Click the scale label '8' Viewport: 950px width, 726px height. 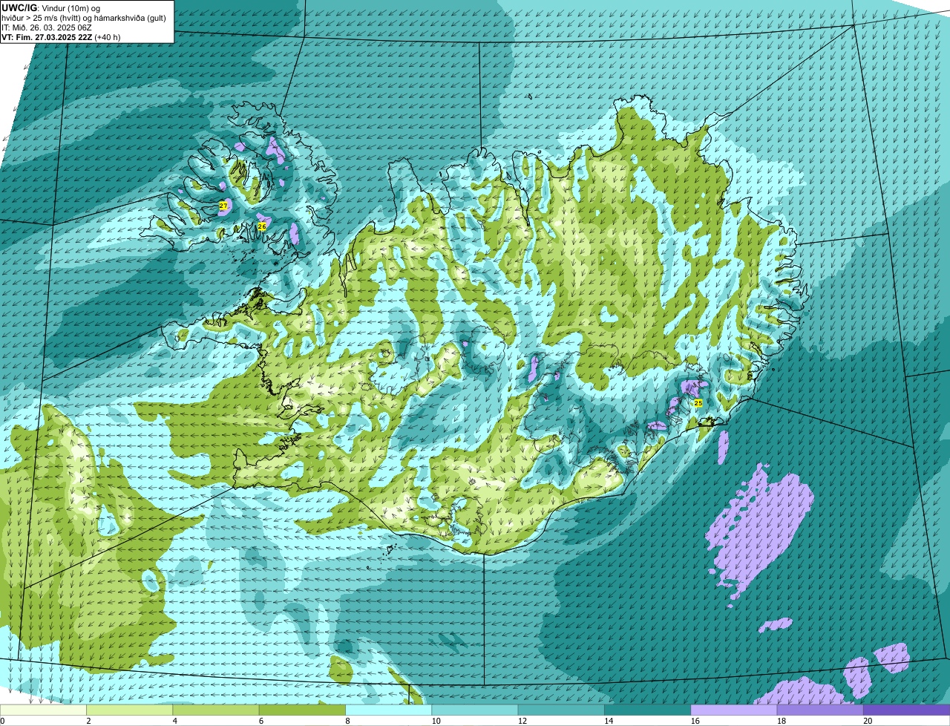click(x=347, y=721)
